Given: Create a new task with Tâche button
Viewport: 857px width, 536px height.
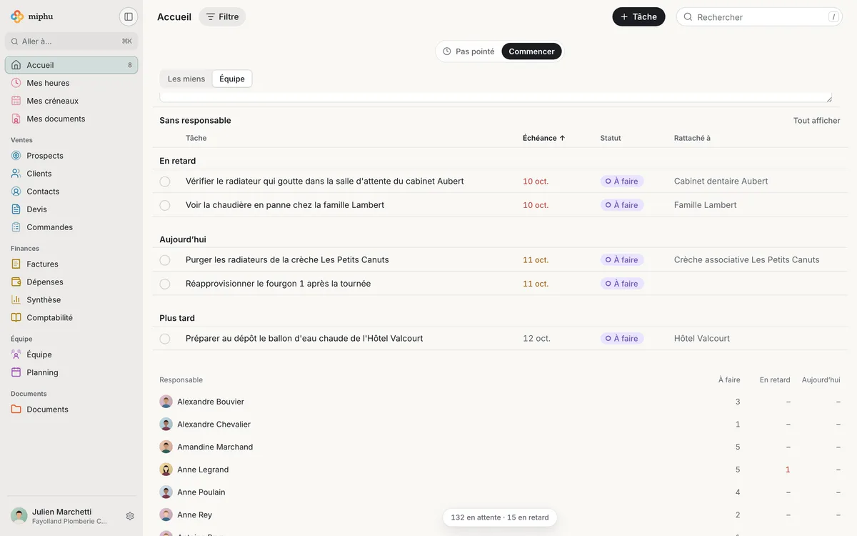Looking at the screenshot, I should coord(638,16).
